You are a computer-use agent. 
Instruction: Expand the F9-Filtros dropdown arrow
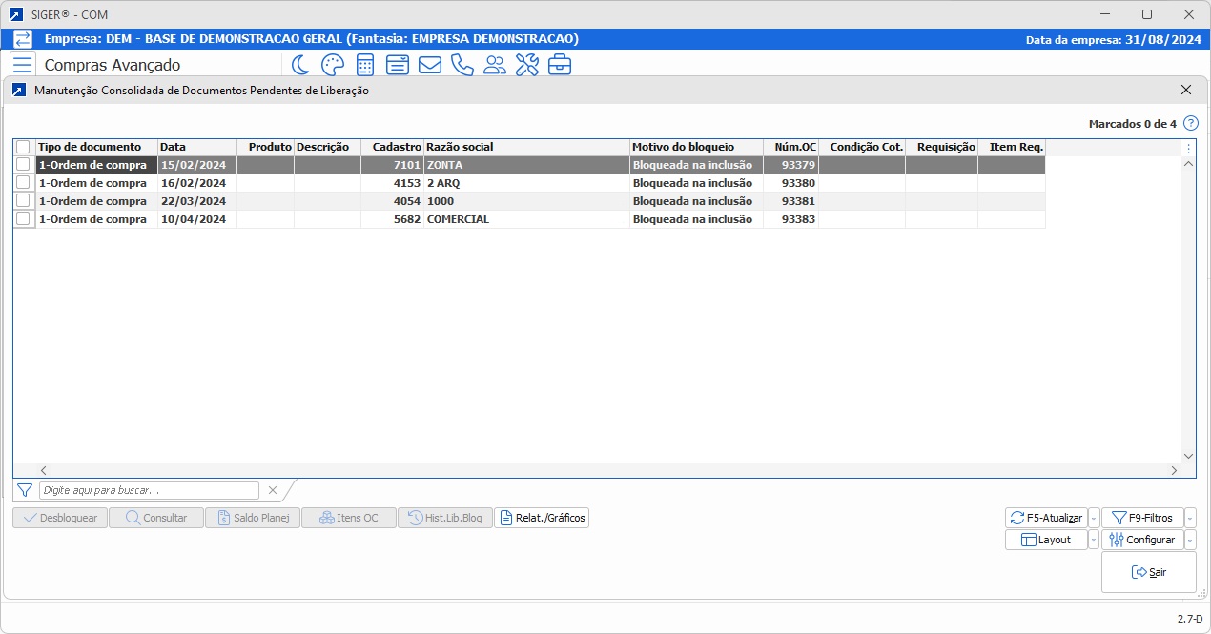(x=1190, y=518)
